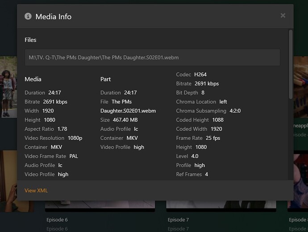Click the background thumbnail of the girl standing
The image size is (308, 232).
pos(8,87)
